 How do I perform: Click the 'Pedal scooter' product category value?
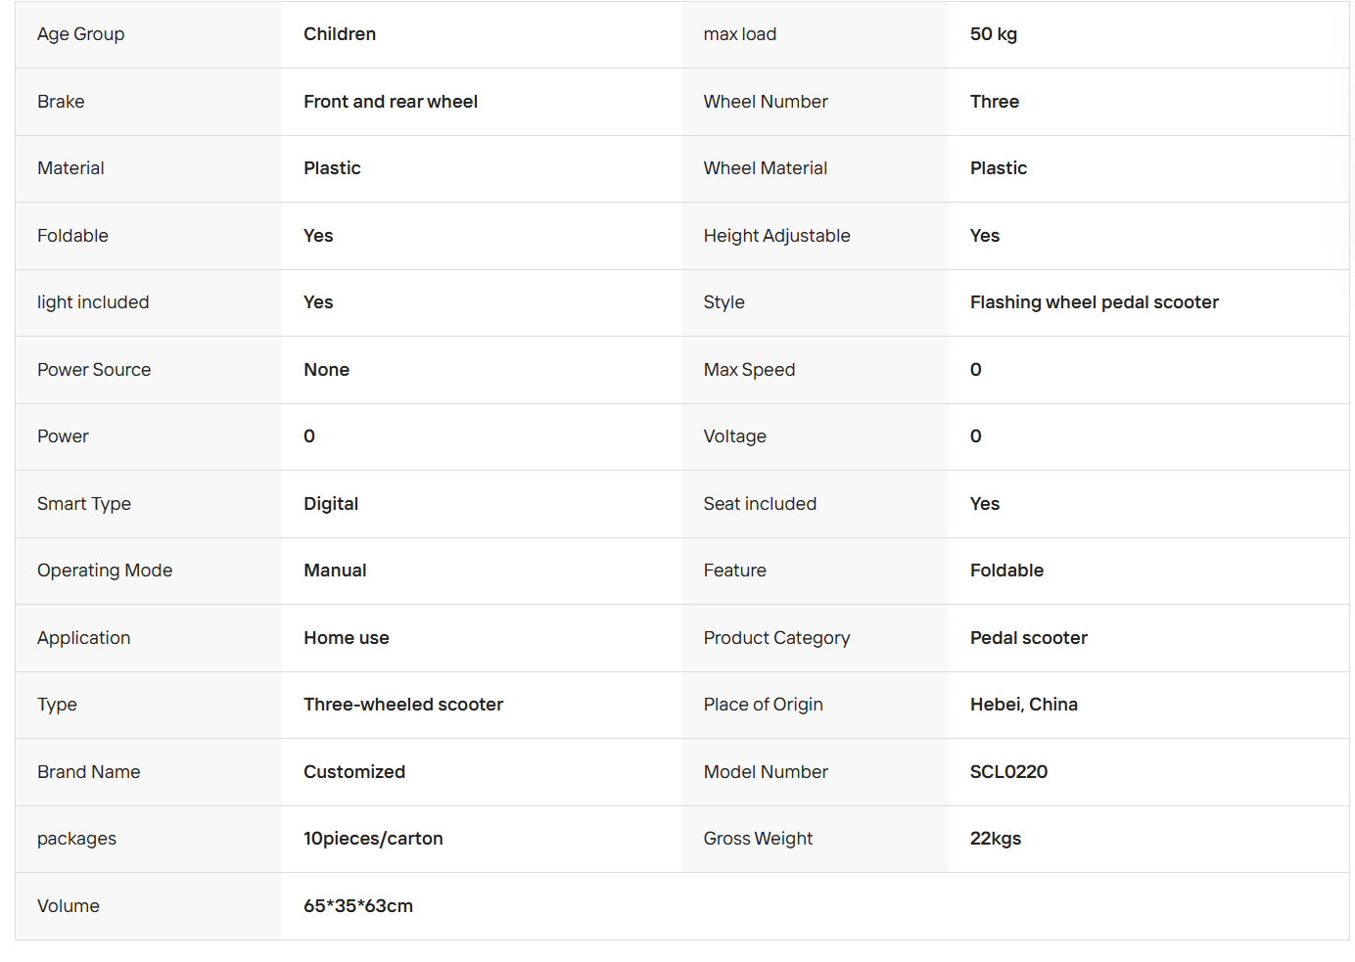(x=1028, y=638)
